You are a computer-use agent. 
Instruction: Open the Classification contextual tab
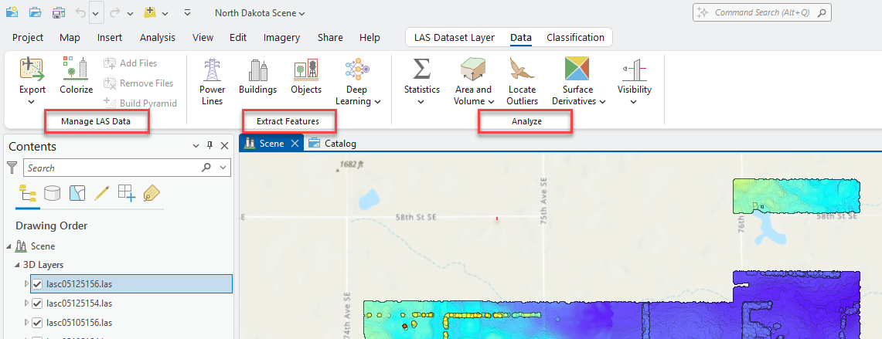coord(575,37)
